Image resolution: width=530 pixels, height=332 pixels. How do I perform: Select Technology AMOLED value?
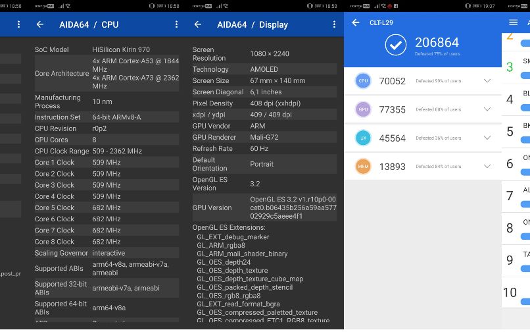click(x=264, y=69)
